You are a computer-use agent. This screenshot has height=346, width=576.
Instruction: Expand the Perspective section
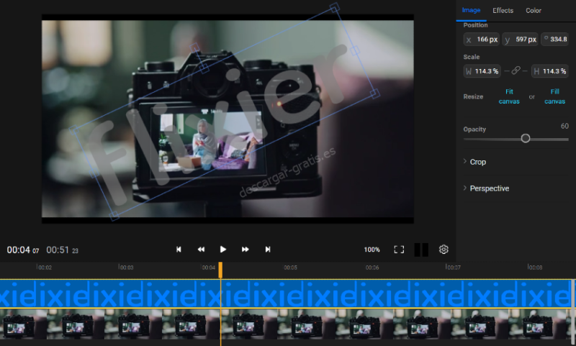click(x=489, y=188)
